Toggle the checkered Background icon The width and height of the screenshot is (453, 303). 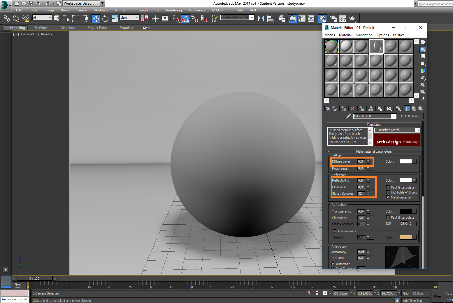pyautogui.click(x=423, y=56)
